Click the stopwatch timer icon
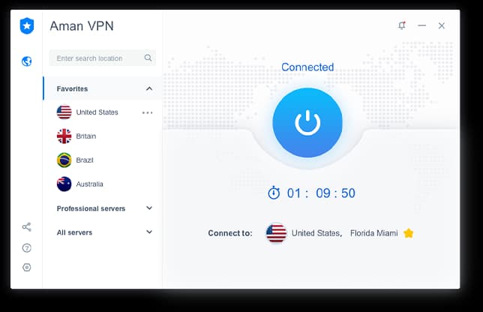 click(274, 193)
